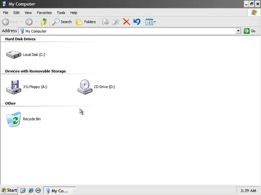
Task: Open the Search pane
Action: 62,22
